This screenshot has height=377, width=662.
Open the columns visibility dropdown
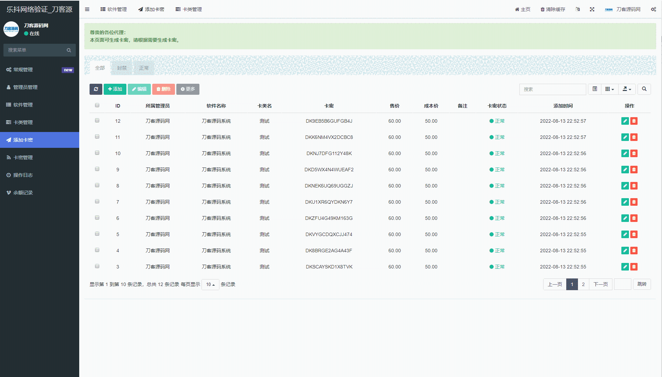pos(609,89)
